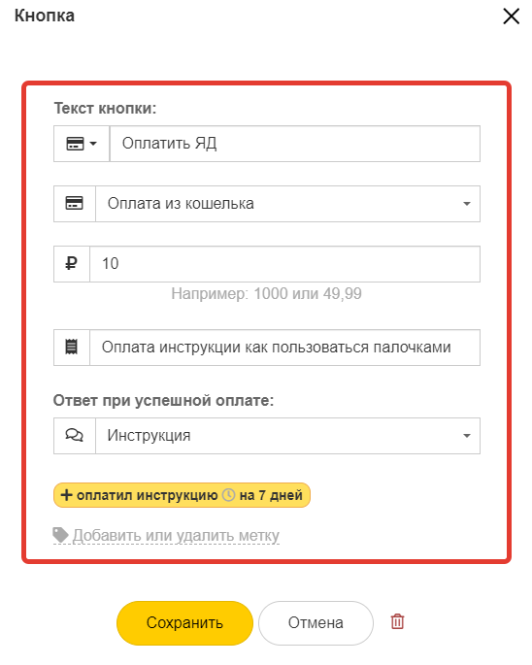Close the Кнопка dialog with X
Viewport: 532px width, 665px height.
click(x=511, y=17)
